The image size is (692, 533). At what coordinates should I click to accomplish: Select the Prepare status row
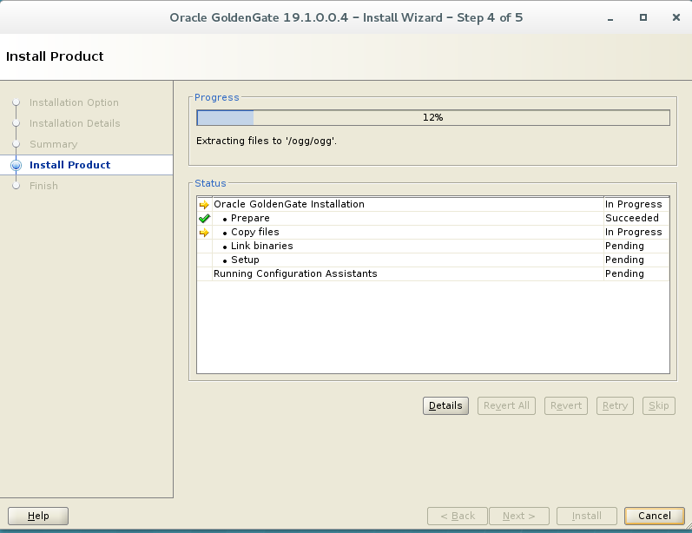[433, 219]
